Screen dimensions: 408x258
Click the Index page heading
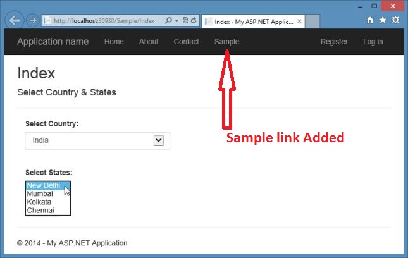pos(36,73)
